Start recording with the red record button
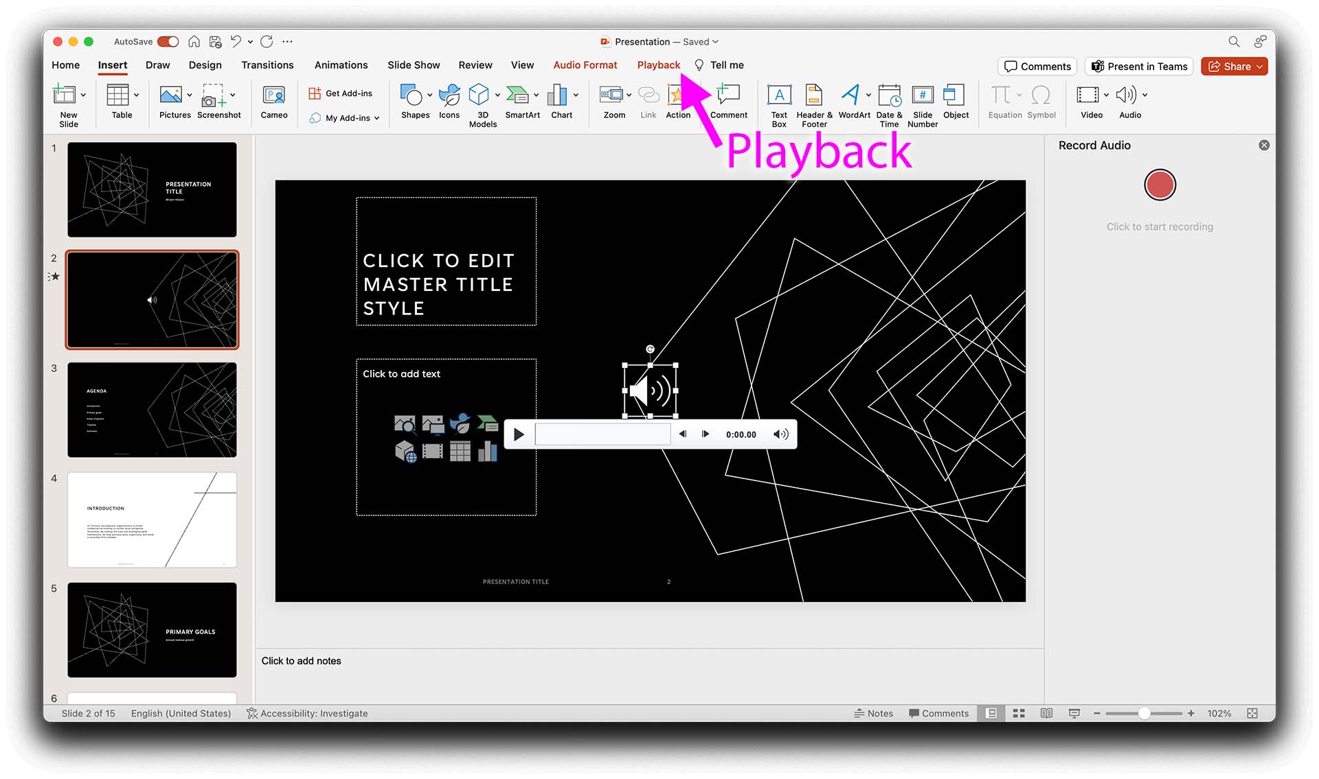The height and width of the screenshot is (779, 1319). coord(1160,185)
